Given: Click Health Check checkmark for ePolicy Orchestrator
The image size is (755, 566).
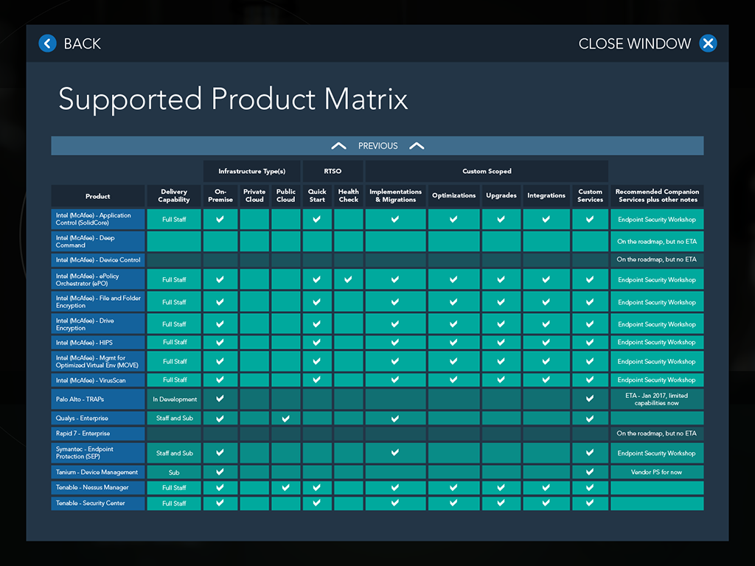Looking at the screenshot, I should [348, 279].
